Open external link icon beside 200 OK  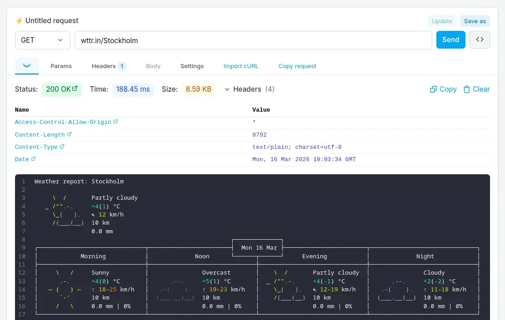pos(75,89)
